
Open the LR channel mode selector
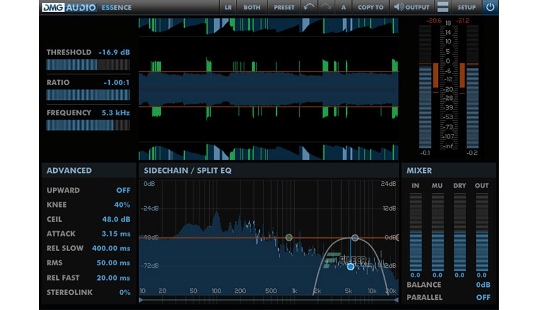click(228, 8)
